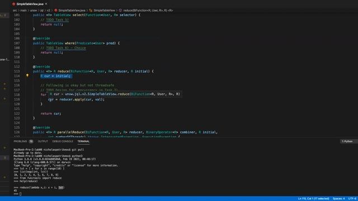Click 'Already up to date.' in the terminal
Screen dimensions: 358x201
(27, 152)
